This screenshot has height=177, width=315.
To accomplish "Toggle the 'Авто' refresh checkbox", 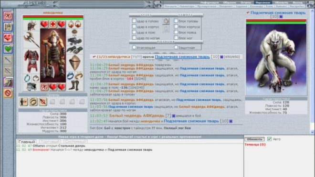I will tap(269, 139).
